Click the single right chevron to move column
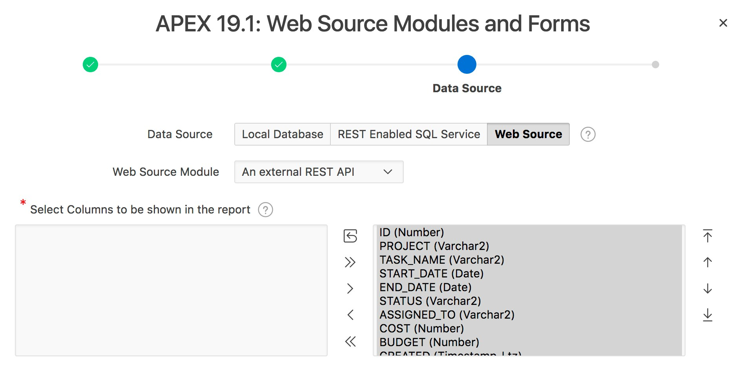Viewport: 744px width, 372px height. 350,288
